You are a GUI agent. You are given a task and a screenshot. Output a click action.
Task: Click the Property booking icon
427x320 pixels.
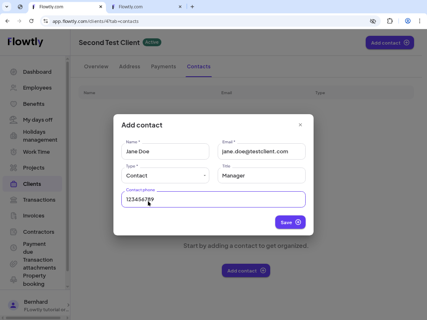13,280
